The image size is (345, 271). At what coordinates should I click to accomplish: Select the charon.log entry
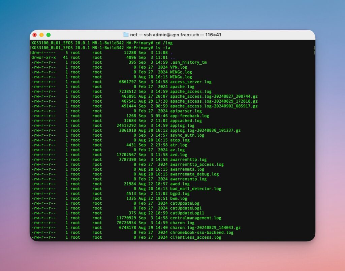point(182,223)
